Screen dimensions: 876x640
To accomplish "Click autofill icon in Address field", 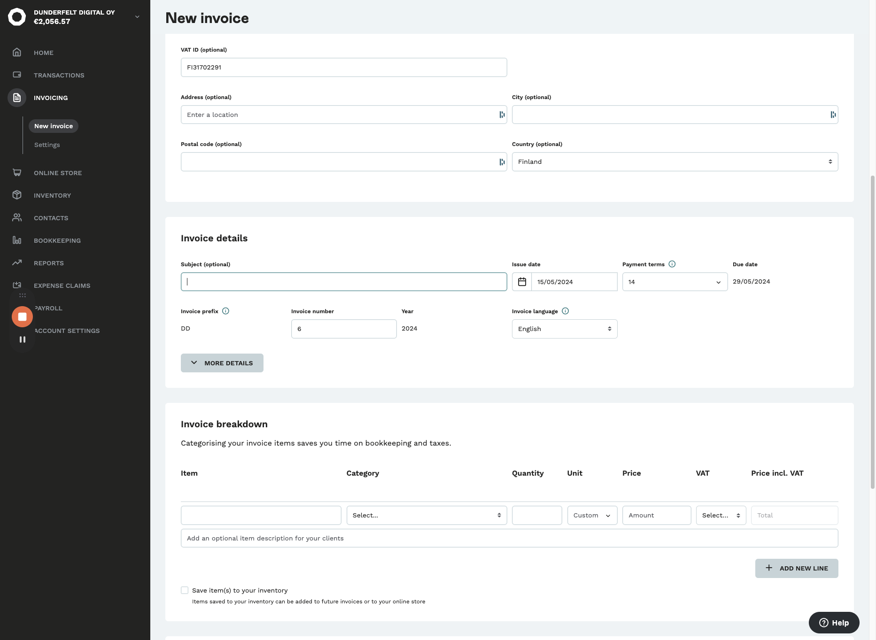I will pyautogui.click(x=502, y=115).
